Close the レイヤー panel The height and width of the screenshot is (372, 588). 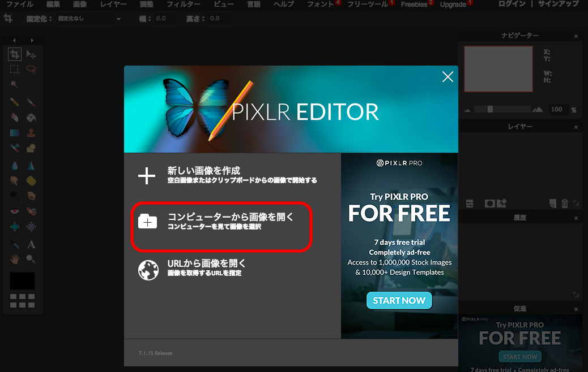point(576,127)
